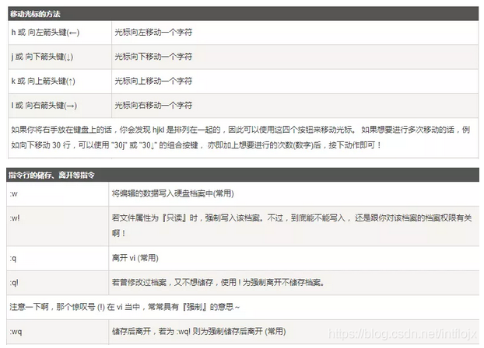Click the '光标向右移动一个字符' description
The height and width of the screenshot is (348, 484).
tap(153, 105)
